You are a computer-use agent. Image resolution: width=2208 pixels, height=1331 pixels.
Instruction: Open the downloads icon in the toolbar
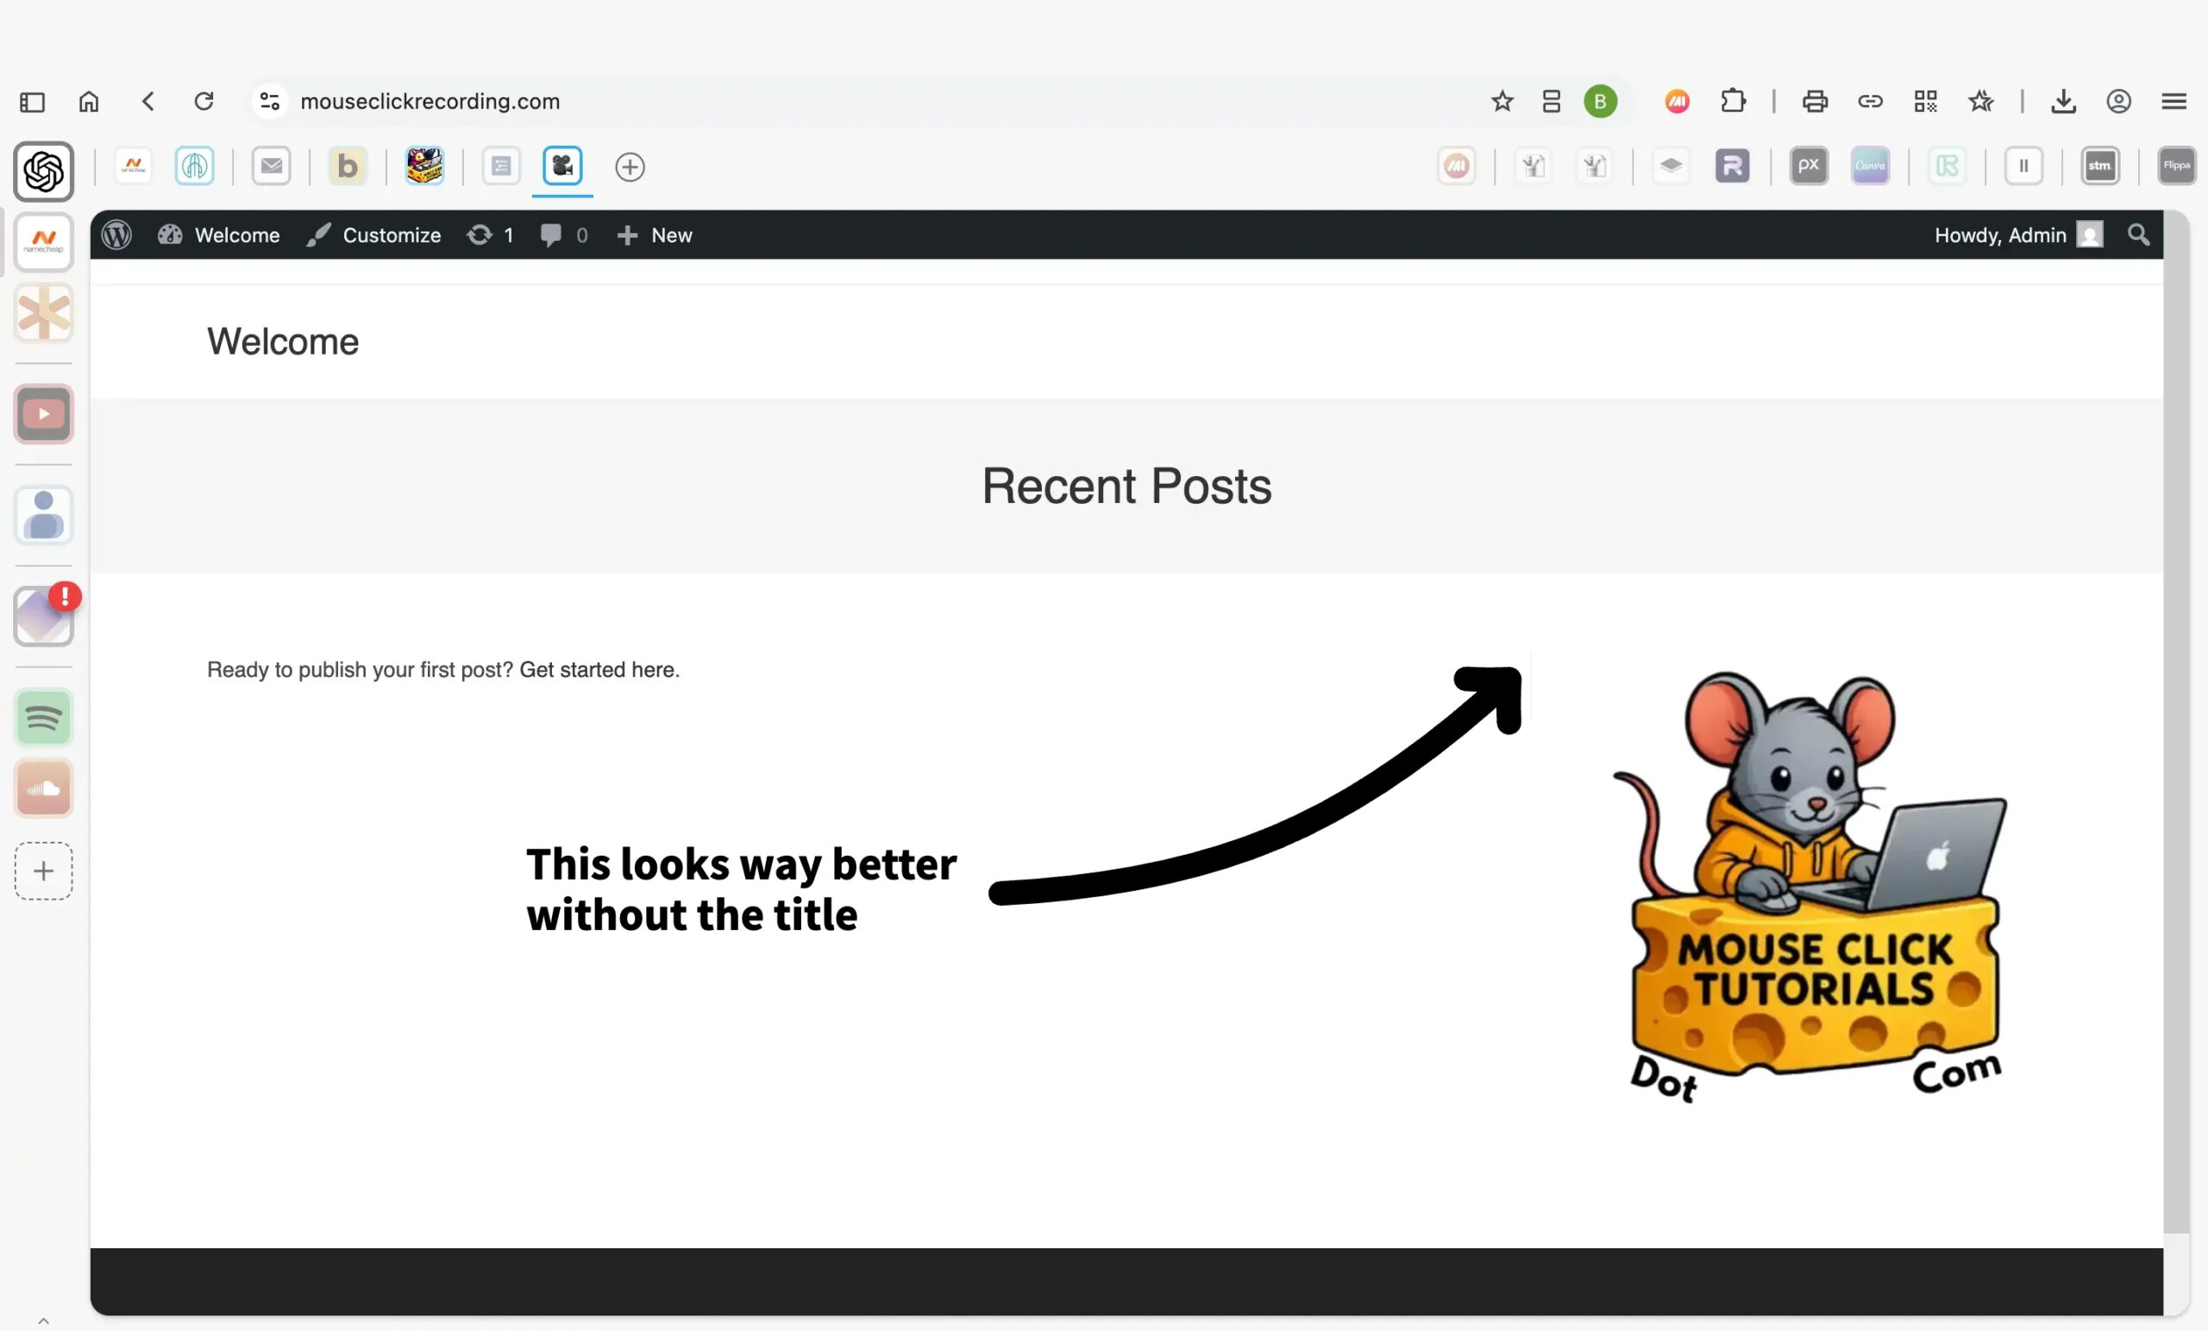click(2063, 101)
